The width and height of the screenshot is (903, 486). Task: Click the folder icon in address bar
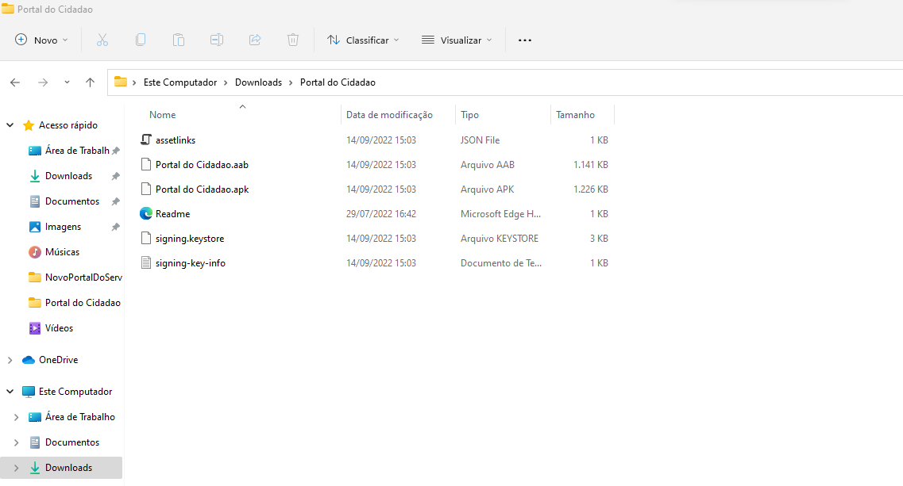click(x=121, y=82)
